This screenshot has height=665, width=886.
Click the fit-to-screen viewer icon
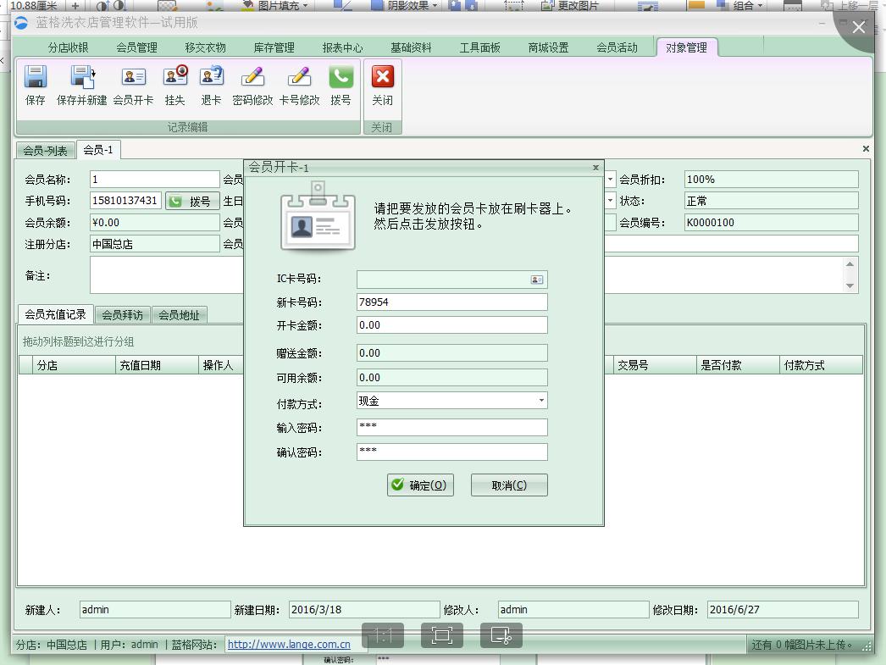coord(442,635)
